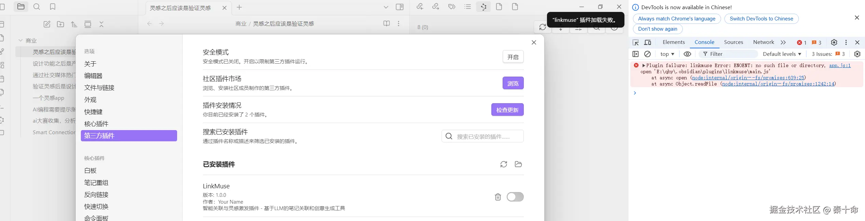This screenshot has width=865, height=221.
Task: Click Switch DevTools to Chinese button
Action: [x=761, y=19]
